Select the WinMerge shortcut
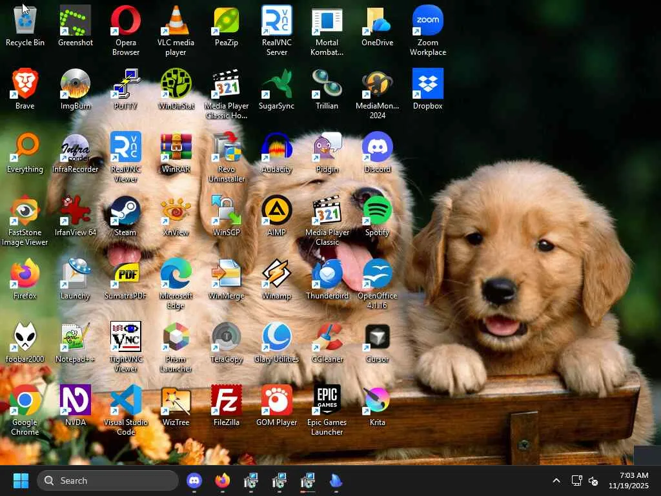Screen dimensions: 661x496 tap(227, 279)
